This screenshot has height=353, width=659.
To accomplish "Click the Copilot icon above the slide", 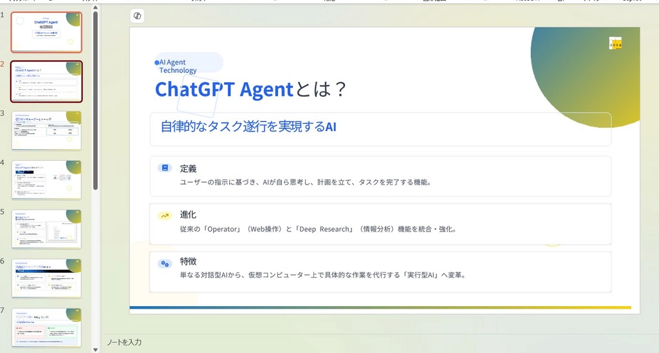I will pos(137,16).
